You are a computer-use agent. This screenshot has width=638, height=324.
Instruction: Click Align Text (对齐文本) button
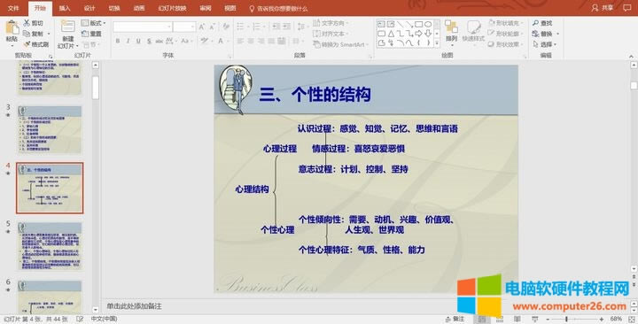pos(331,34)
